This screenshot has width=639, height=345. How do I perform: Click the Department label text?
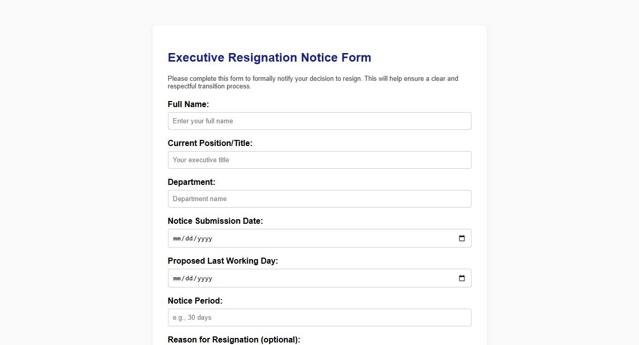[x=191, y=182]
